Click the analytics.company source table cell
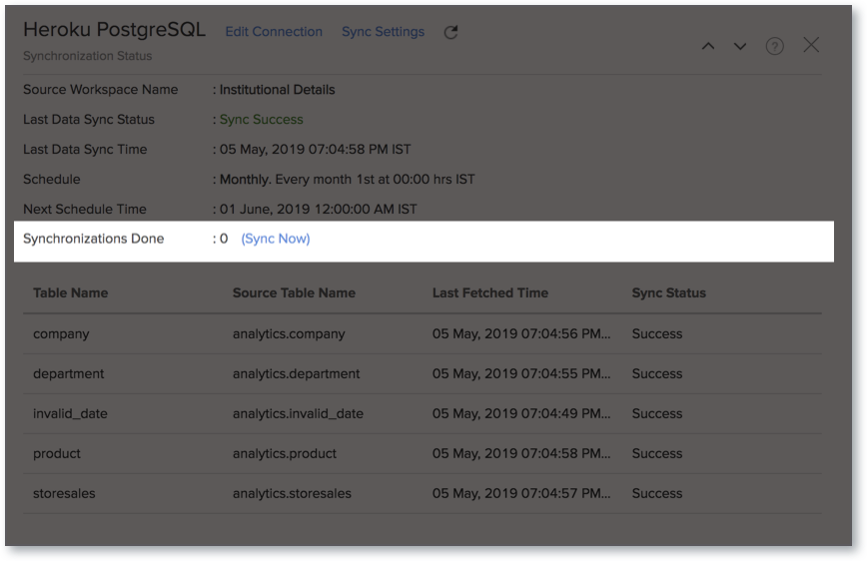 [289, 333]
